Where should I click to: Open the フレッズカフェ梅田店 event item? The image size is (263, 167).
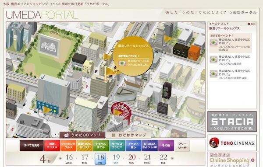tap(231, 60)
